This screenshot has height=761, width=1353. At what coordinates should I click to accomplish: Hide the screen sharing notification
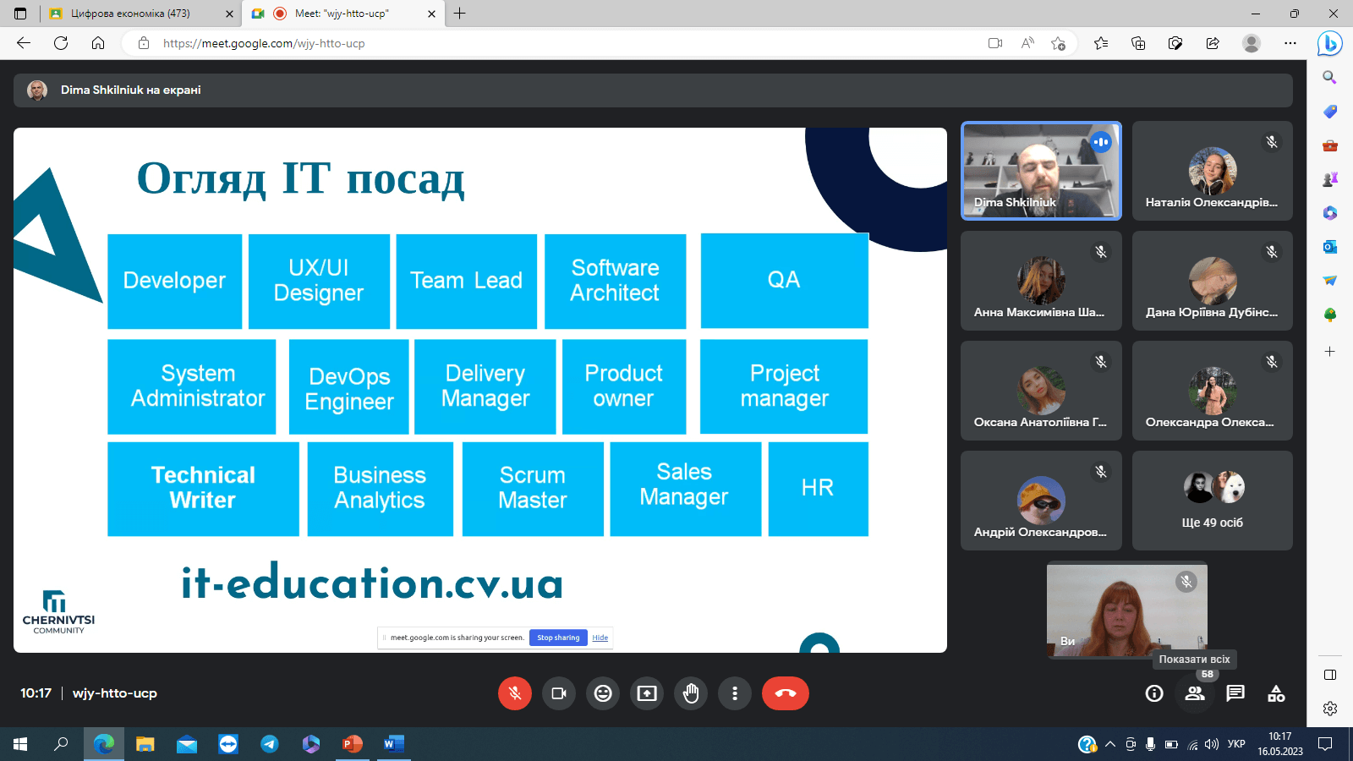(x=600, y=638)
